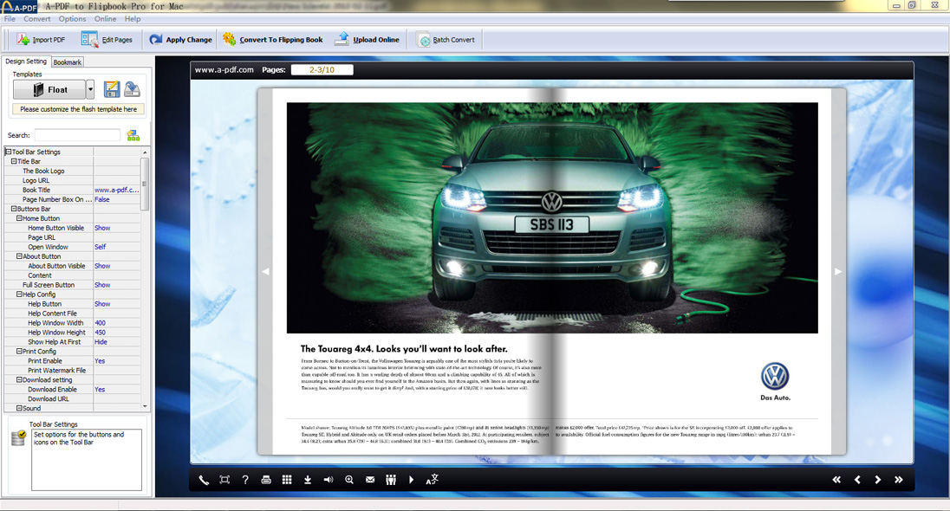950x511 pixels.
Task: Collapse the Help Config tree node
Action: tap(19, 294)
